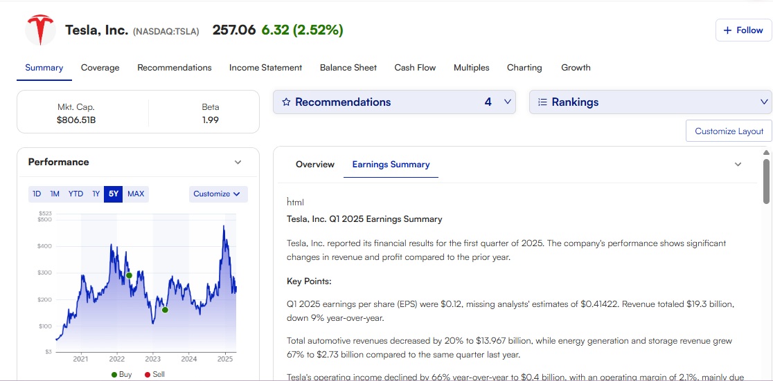Image resolution: width=773 pixels, height=381 pixels.
Task: Select the MAX chart range
Action: [136, 194]
